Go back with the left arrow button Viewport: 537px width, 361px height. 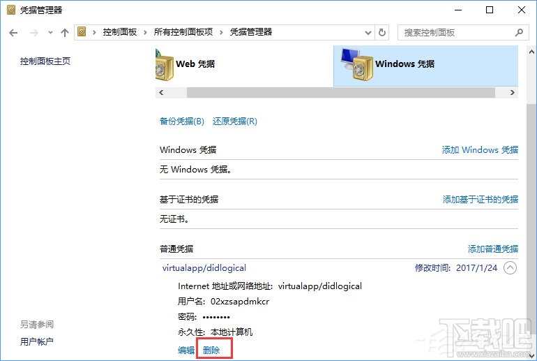coord(13,33)
